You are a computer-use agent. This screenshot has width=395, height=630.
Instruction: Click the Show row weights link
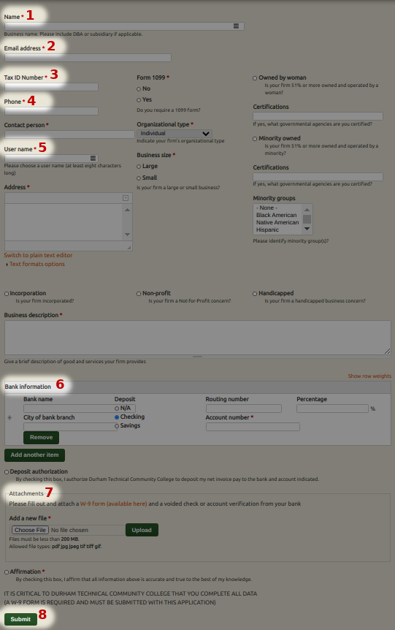point(369,376)
